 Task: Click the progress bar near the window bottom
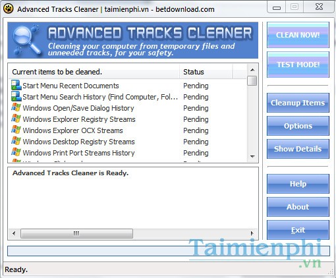pos(169,251)
